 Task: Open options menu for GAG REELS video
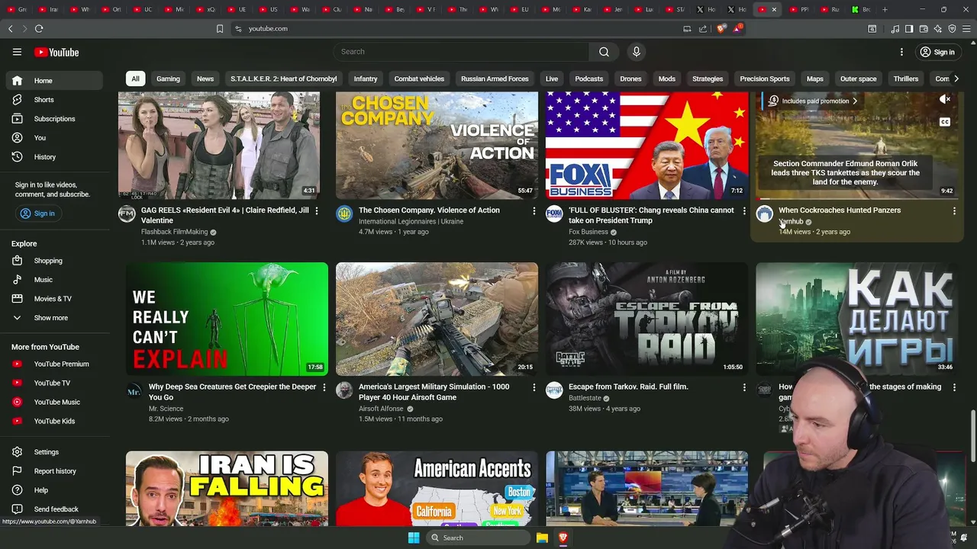click(317, 210)
